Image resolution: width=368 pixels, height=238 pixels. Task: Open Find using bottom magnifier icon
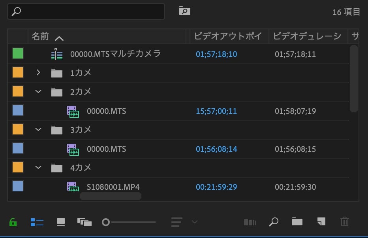pyautogui.click(x=273, y=222)
